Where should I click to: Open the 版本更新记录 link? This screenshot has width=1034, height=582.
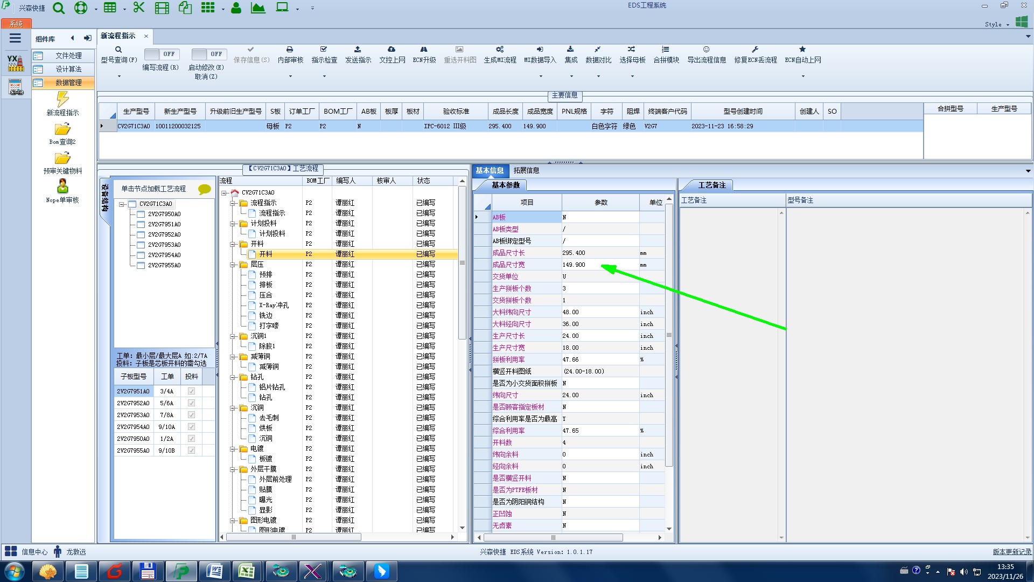tap(1011, 552)
